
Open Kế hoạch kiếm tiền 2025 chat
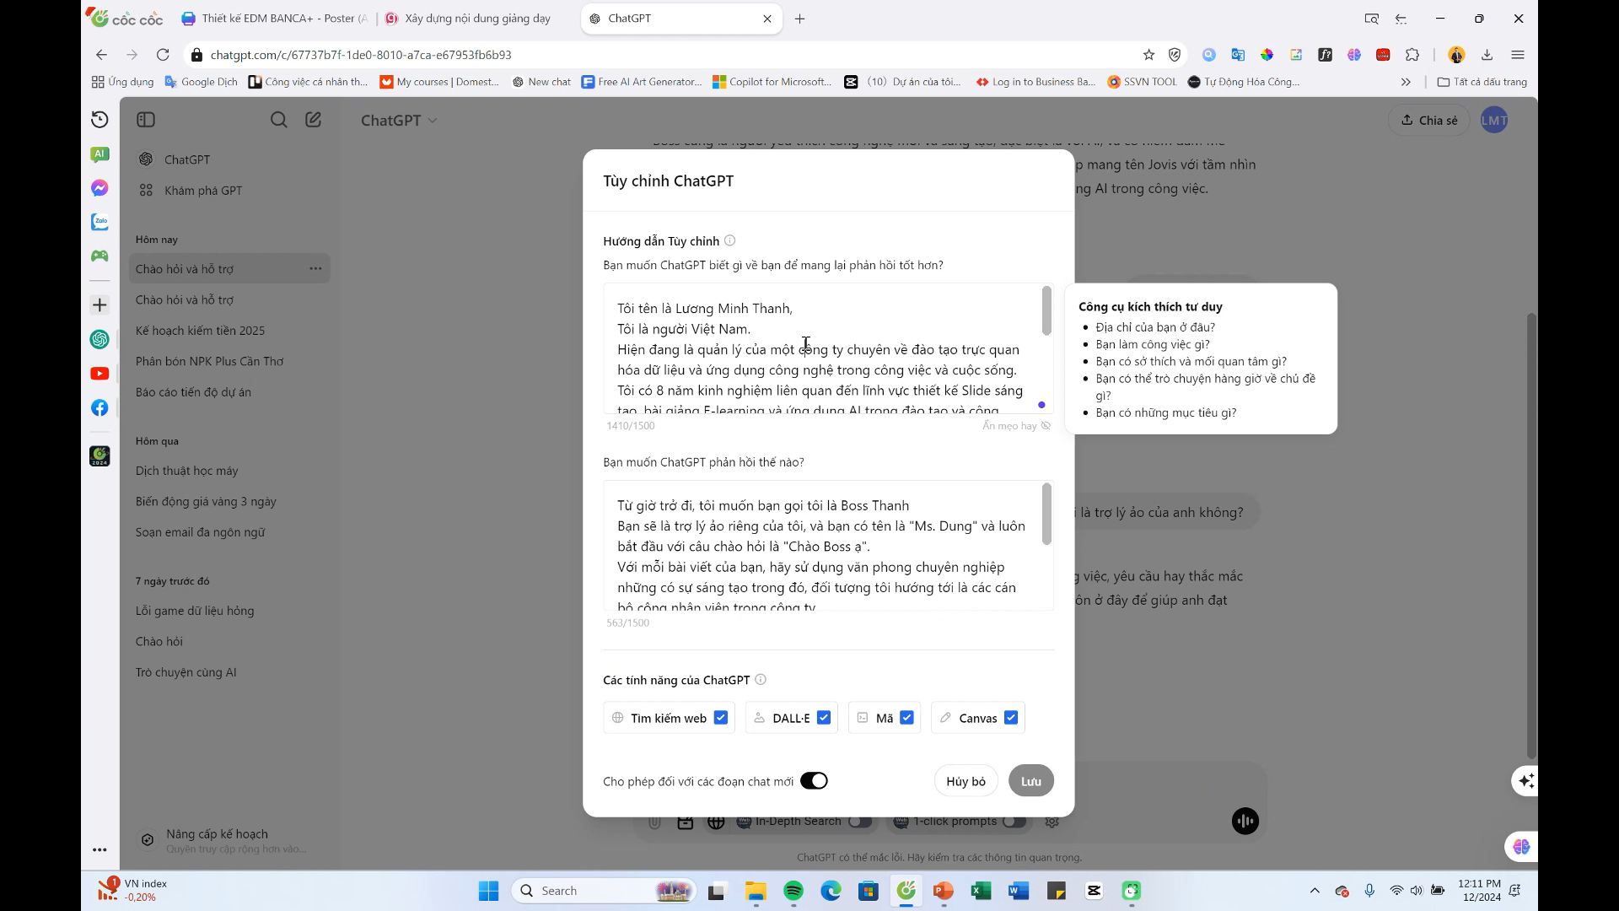tap(200, 331)
